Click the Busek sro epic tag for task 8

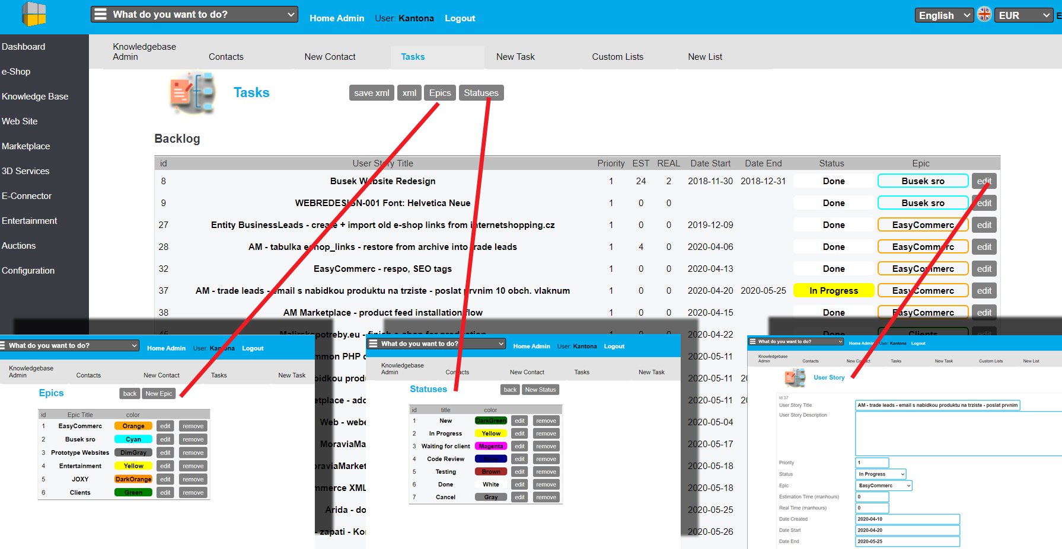click(923, 181)
